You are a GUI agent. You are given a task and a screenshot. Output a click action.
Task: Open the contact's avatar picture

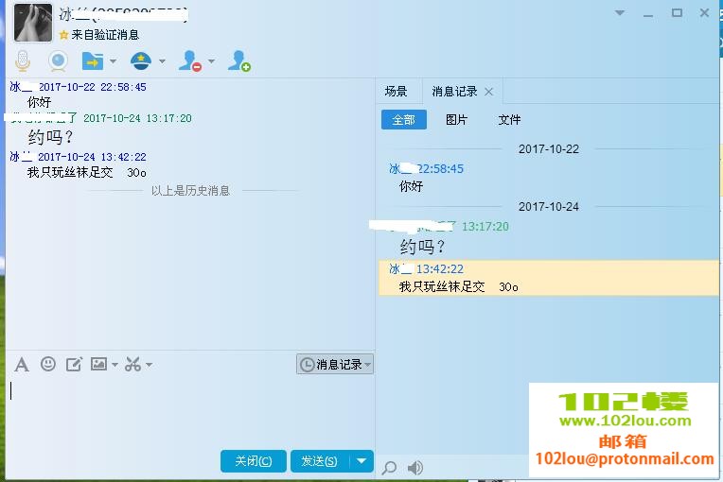coord(33,23)
